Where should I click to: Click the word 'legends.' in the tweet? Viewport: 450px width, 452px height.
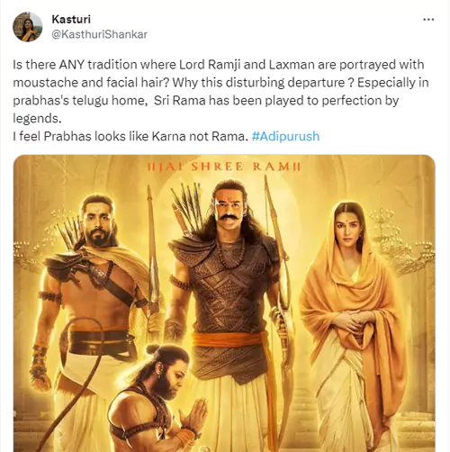point(37,118)
